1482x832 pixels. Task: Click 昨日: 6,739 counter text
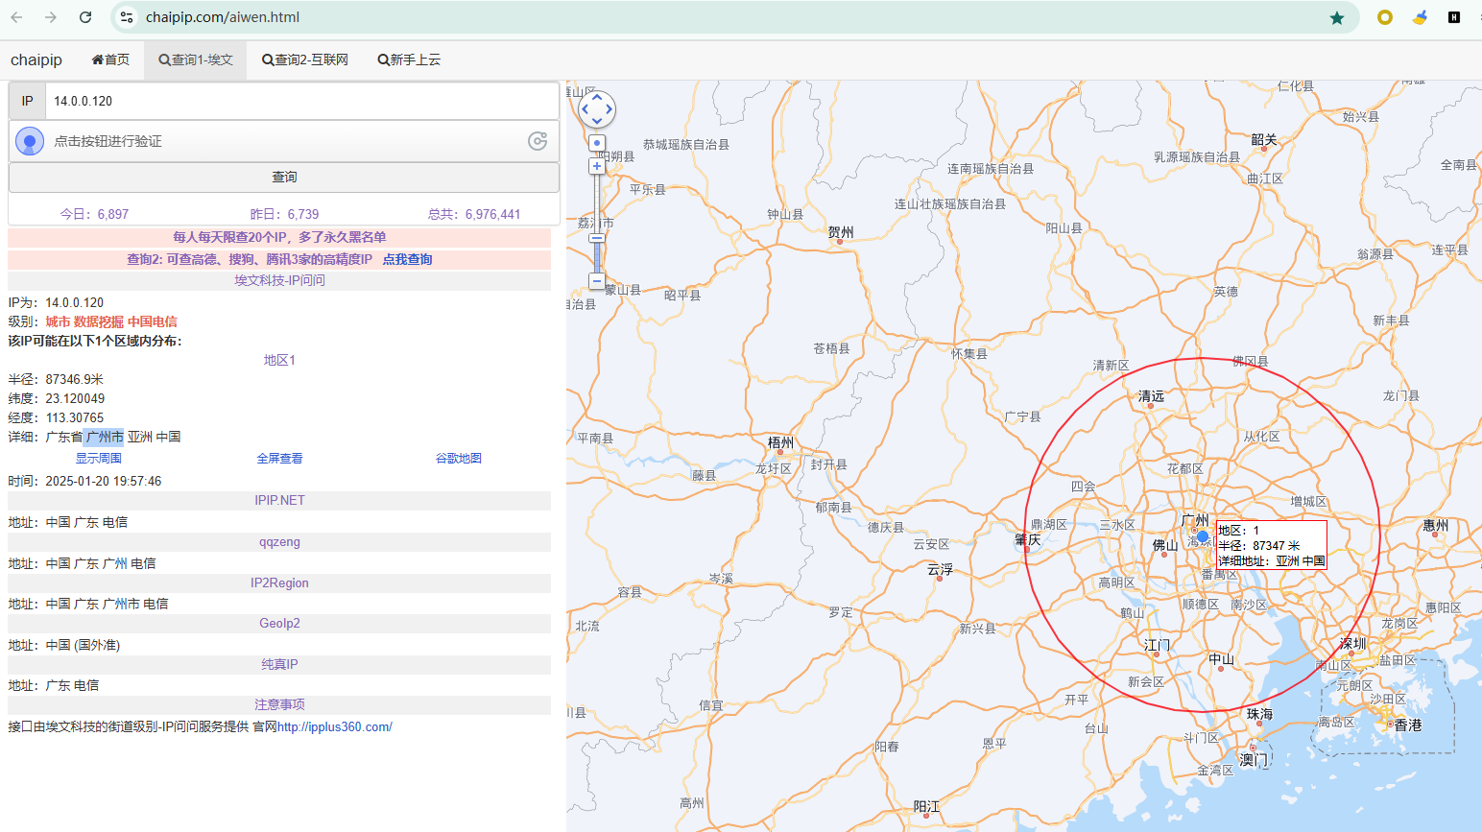pyautogui.click(x=284, y=214)
